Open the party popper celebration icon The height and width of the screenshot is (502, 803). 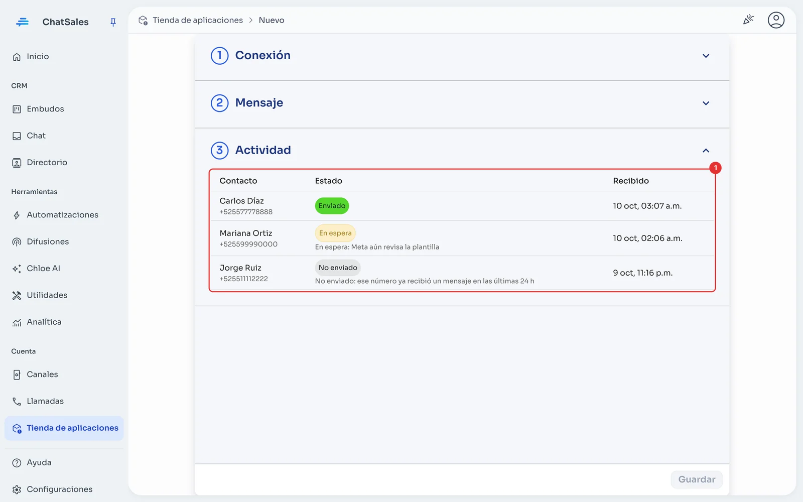[x=748, y=20]
